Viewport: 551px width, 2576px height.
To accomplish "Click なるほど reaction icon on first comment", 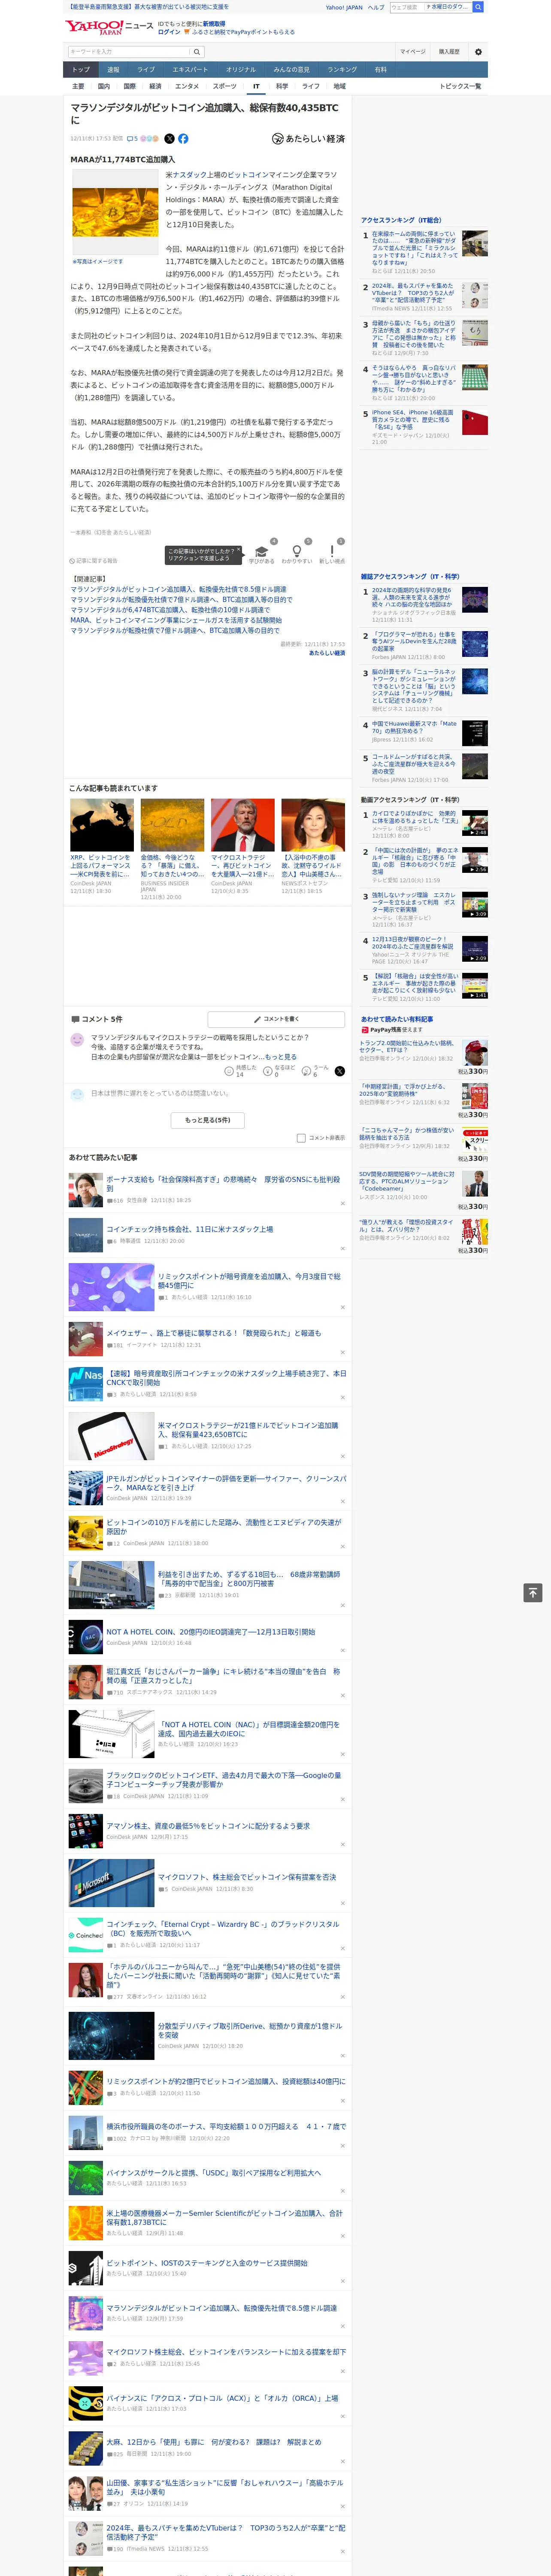I will tap(268, 1071).
